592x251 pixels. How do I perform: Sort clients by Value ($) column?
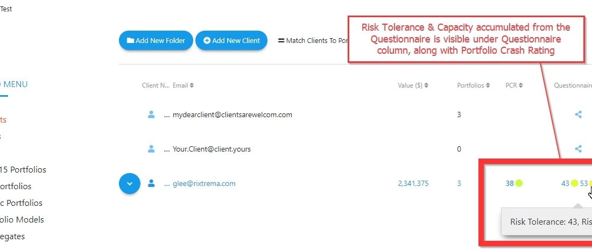[x=413, y=85]
